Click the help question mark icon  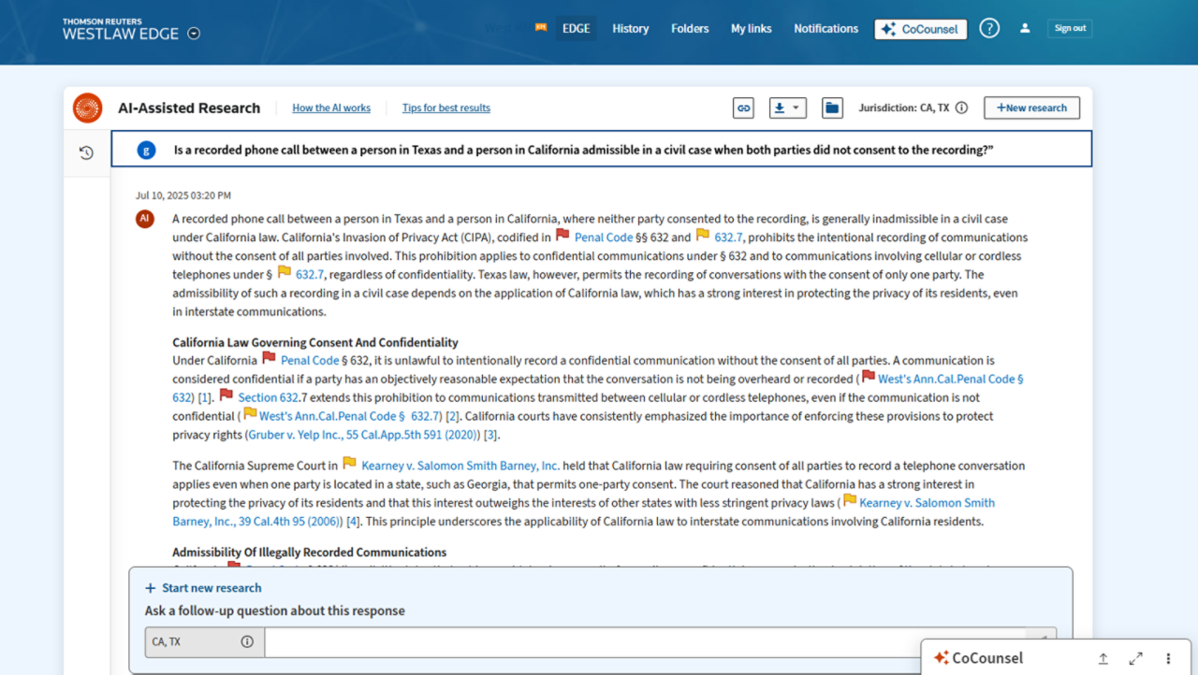(989, 28)
